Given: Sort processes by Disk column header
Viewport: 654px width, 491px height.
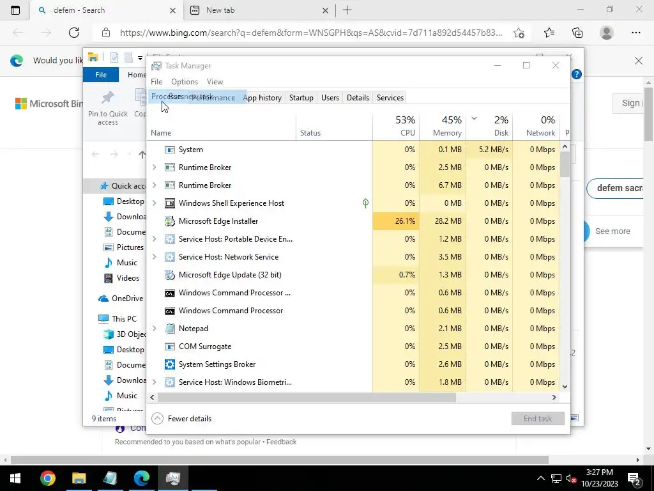Looking at the screenshot, I should [490, 127].
